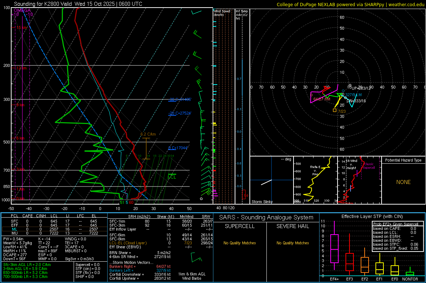426x283 pixels.
Task: Click the SARS - Sounding Analogue System header
Action: point(266,218)
